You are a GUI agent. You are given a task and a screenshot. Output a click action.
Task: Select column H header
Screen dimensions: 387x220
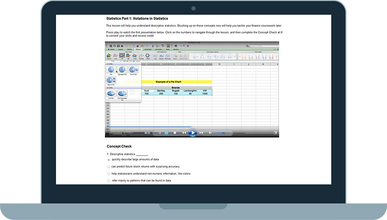[x=219, y=64]
